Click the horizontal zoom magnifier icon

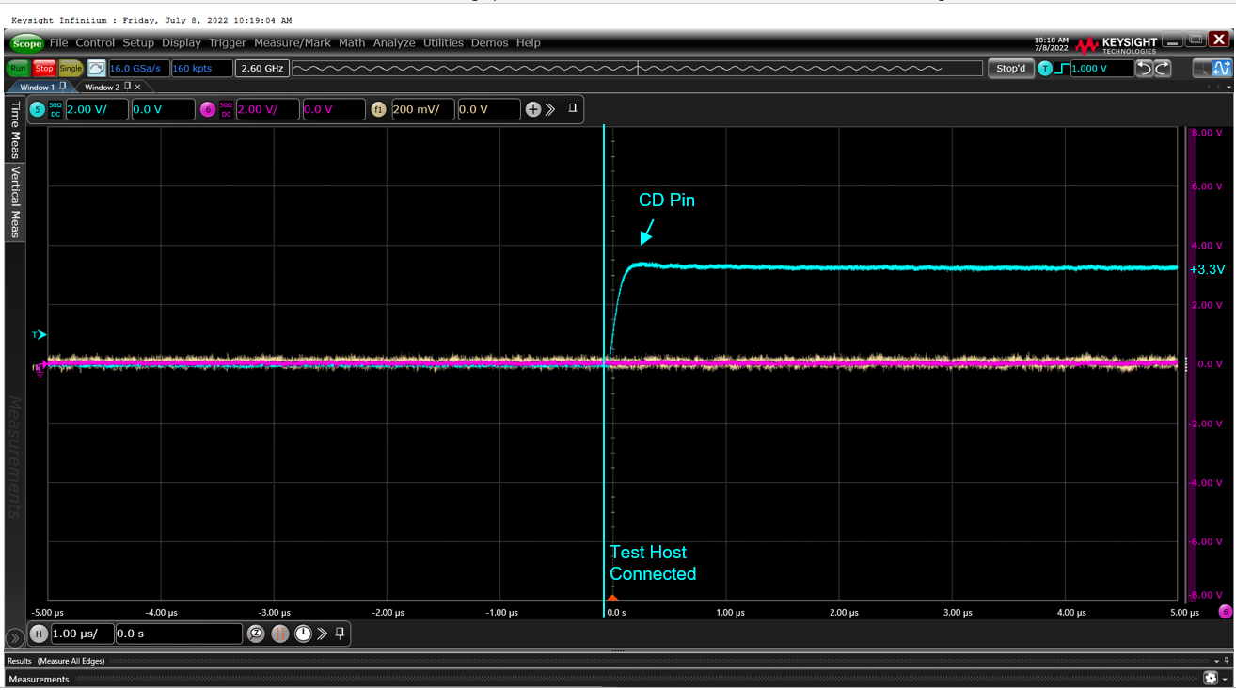coord(256,634)
